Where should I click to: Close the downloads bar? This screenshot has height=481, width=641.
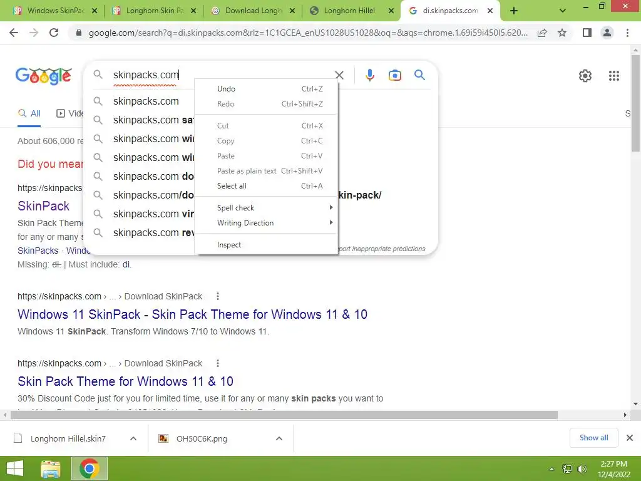pyautogui.click(x=630, y=438)
